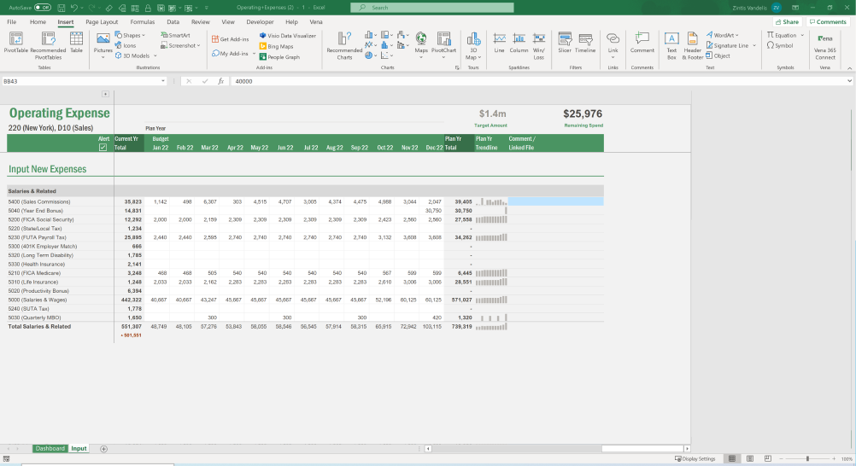This screenshot has width=856, height=466.
Task: Toggle the Alert checkbox in header row
Action: [103, 147]
